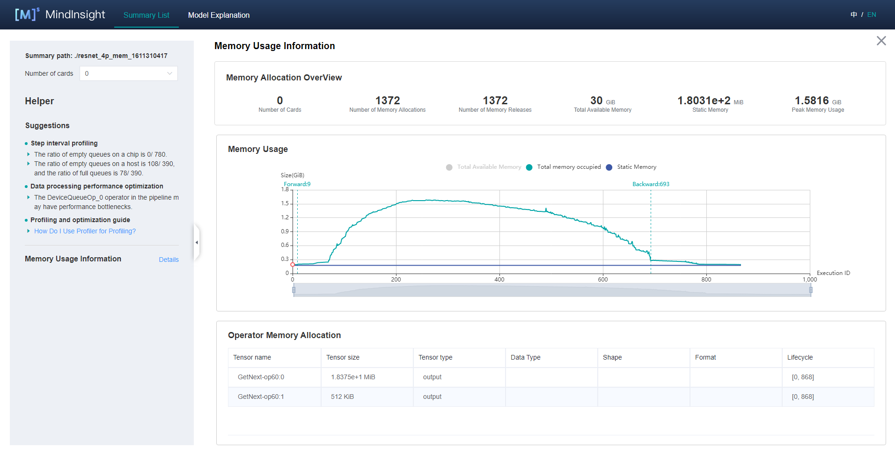Switch language to Chinese
Viewport: 895px width, 455px height.
pos(853,14)
